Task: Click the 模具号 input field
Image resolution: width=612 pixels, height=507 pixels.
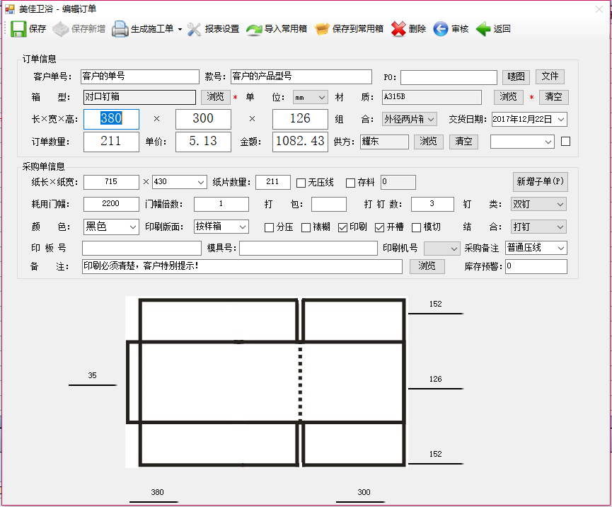Action: pos(308,249)
